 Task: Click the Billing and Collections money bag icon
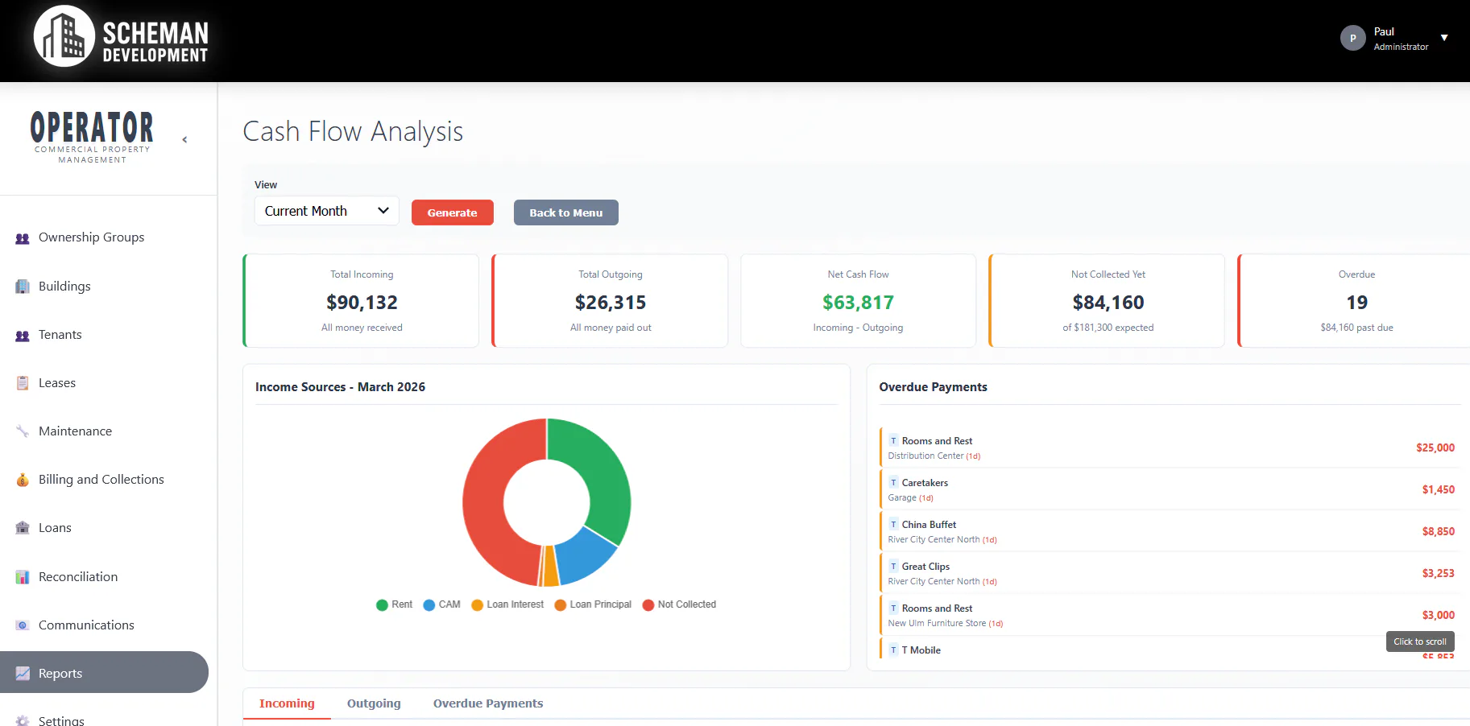pyautogui.click(x=23, y=480)
